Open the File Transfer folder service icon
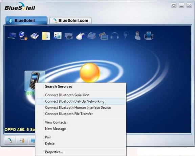Image resolution: width=195 pixels, height=156 pixels. coord(46,36)
